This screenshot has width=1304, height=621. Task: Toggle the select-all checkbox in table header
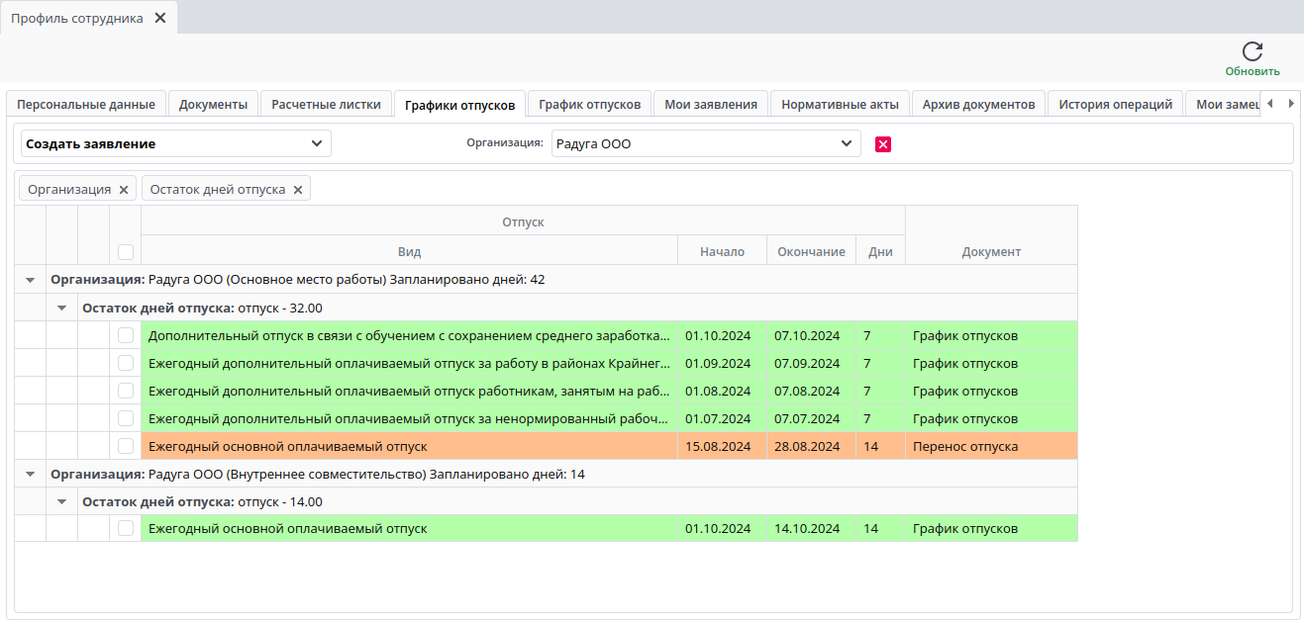[126, 251]
